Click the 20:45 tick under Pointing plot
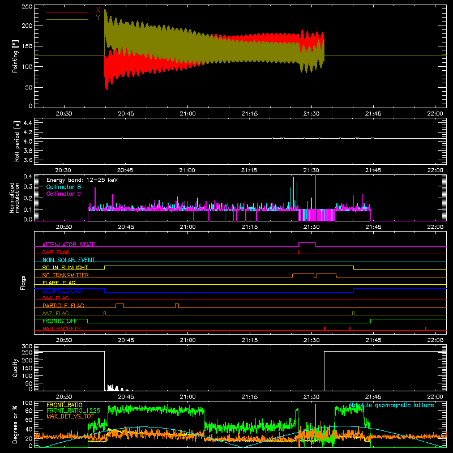The height and width of the screenshot is (453, 453). (x=126, y=114)
